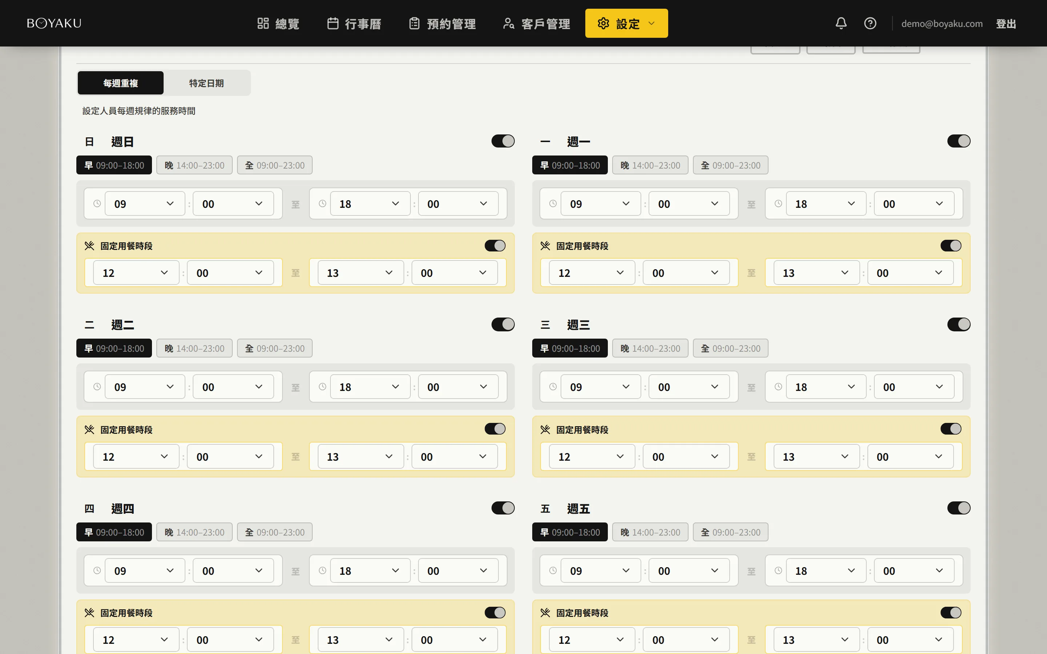
Task: Click the 設定 gear icon
Action: coord(603,23)
